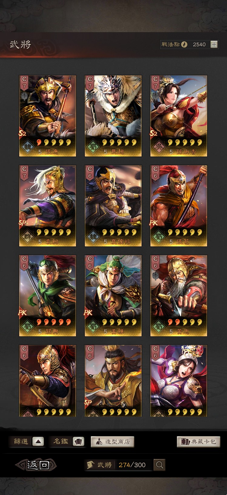Click the 戰法點 flame currency icon
The image size is (227, 495).
pos(184,44)
